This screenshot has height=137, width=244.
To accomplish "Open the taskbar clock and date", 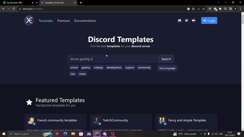I will coord(230,134).
